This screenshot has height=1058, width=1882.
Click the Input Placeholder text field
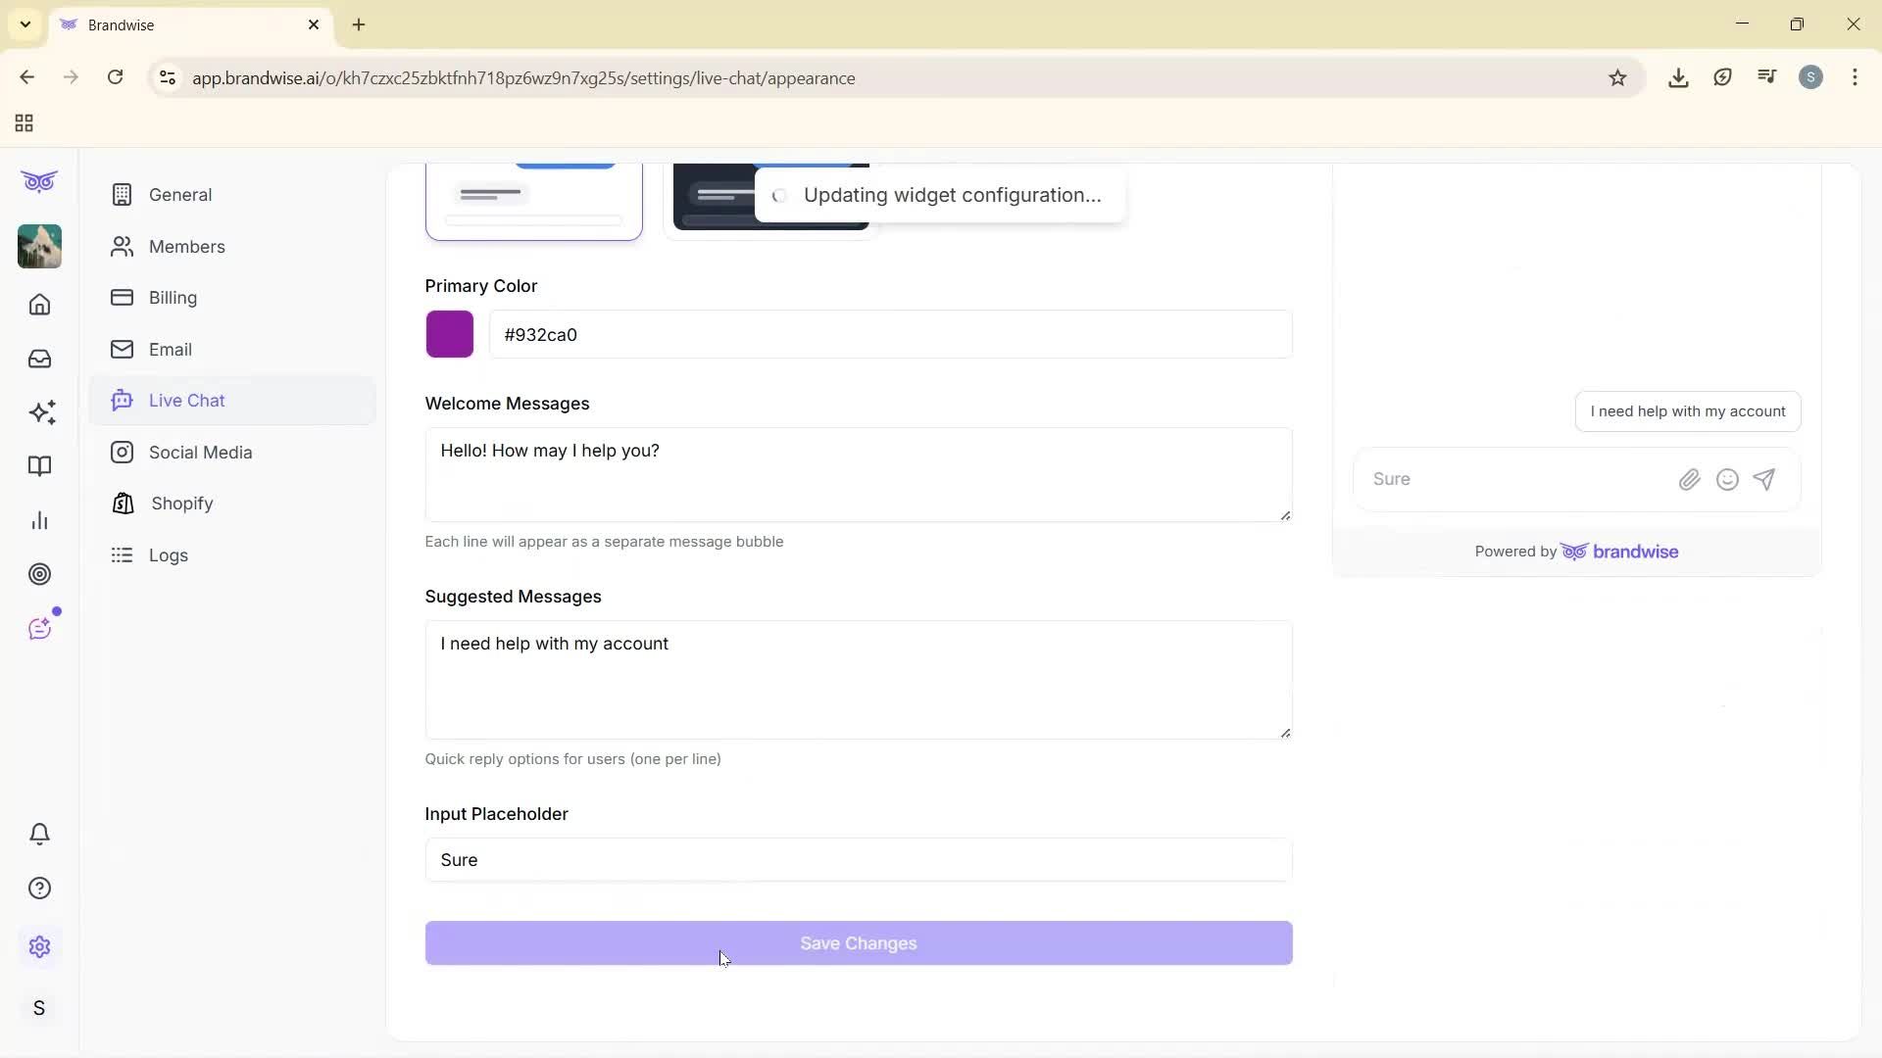click(858, 860)
